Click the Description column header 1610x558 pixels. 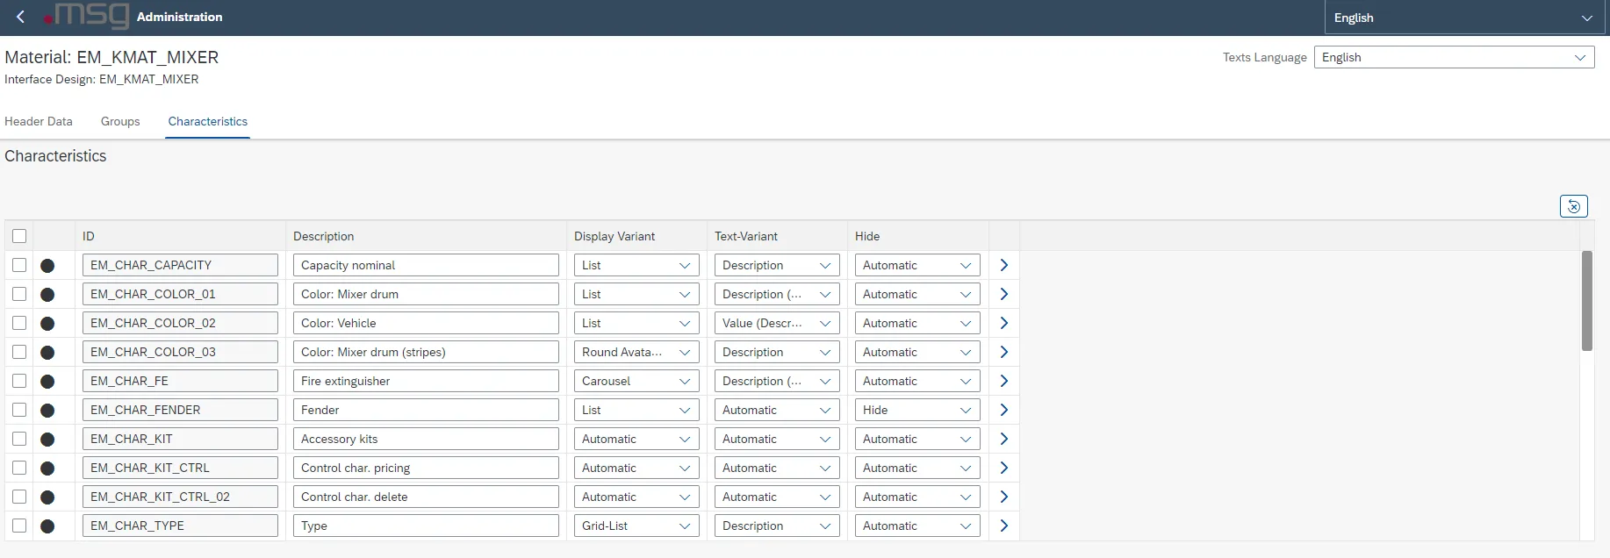pyautogui.click(x=324, y=236)
